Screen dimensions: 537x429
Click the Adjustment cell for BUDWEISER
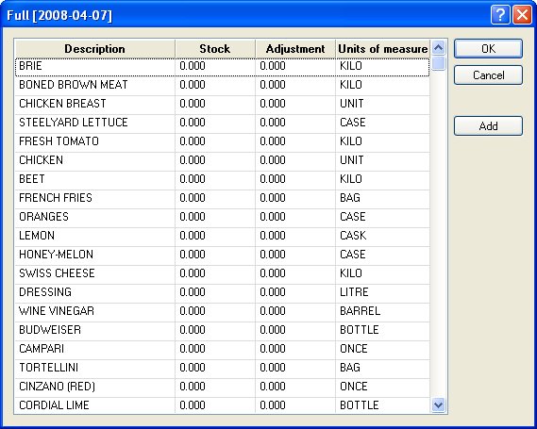tap(295, 330)
